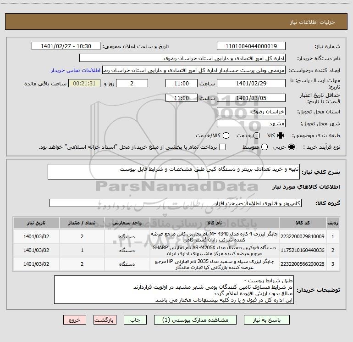Select the کالا/خدمت radio button
This screenshot has height=342, width=353.
226,135
